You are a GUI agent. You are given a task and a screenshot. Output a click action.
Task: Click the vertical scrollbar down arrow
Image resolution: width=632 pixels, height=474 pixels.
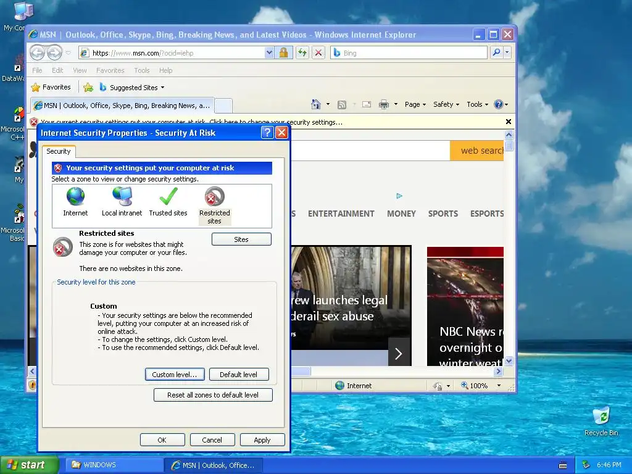[509, 360]
